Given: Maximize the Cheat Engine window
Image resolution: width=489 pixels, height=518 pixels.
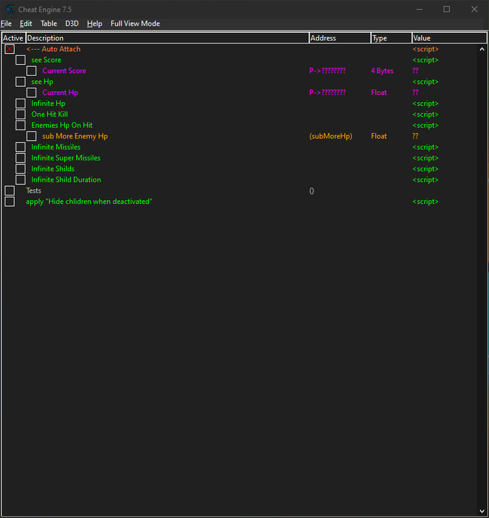Looking at the screenshot, I should 447,9.
